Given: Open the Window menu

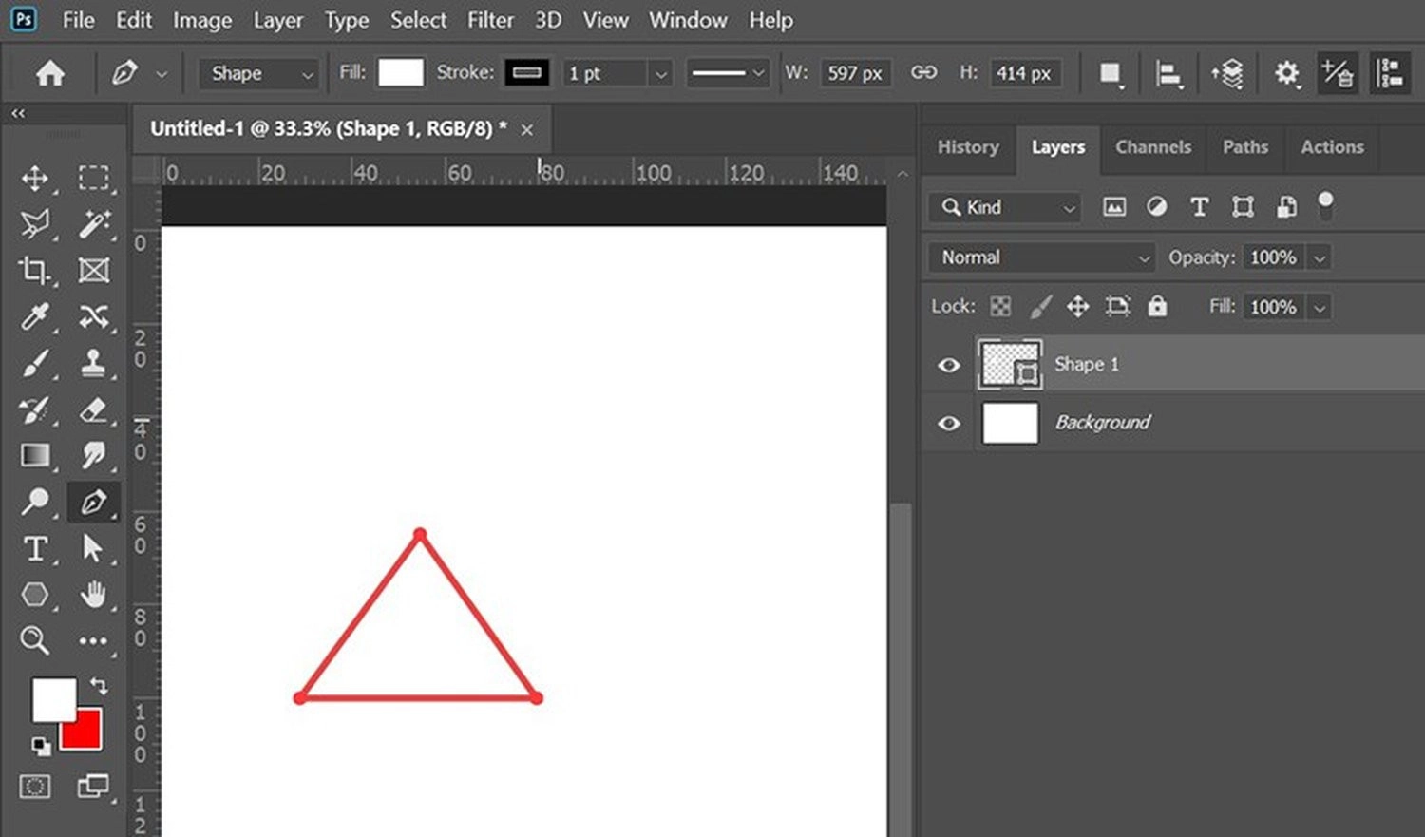Looking at the screenshot, I should (x=688, y=20).
